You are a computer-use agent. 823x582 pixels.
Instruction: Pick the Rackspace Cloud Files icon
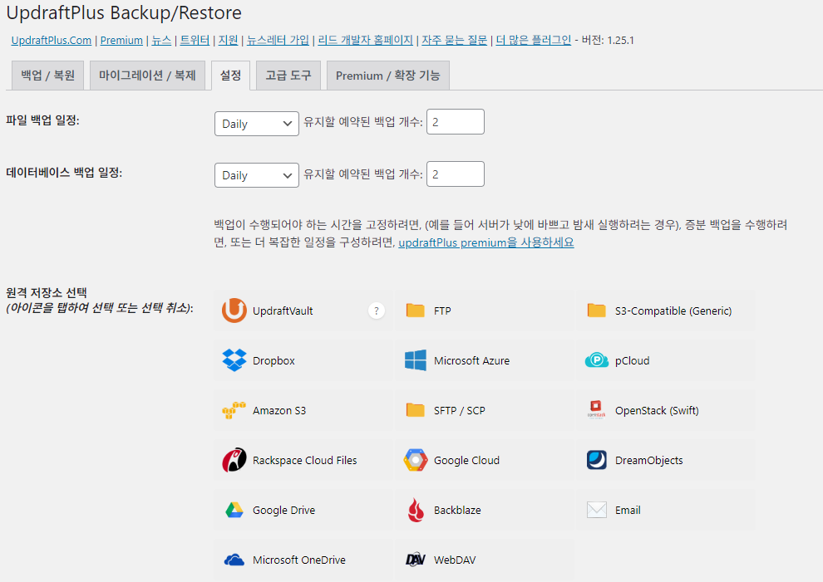pos(234,460)
